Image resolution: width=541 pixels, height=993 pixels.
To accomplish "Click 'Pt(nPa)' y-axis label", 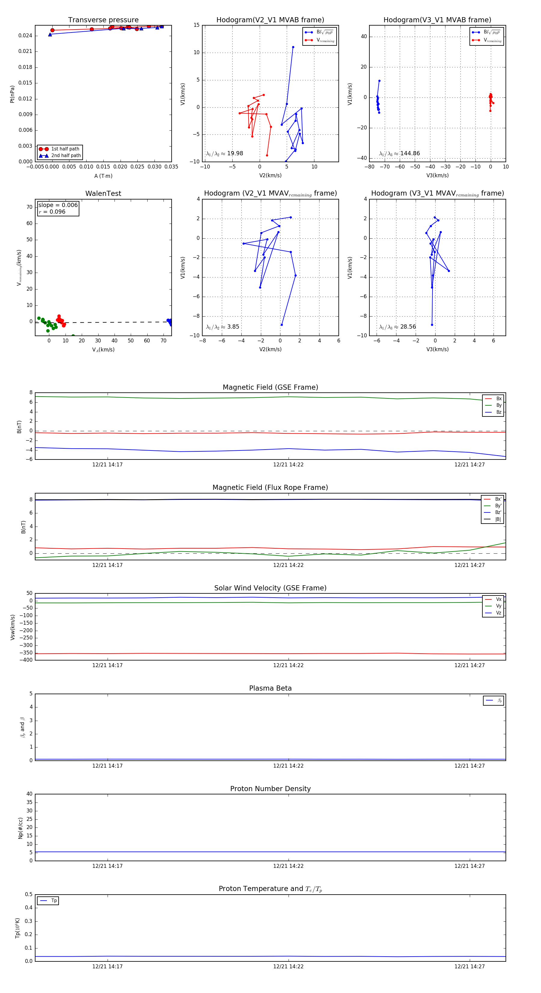I will point(12,94).
